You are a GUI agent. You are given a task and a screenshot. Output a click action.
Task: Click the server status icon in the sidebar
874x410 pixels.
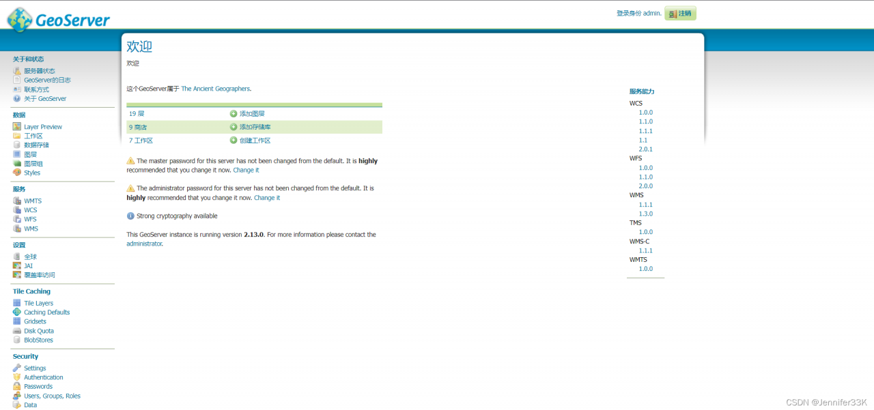pyautogui.click(x=17, y=71)
